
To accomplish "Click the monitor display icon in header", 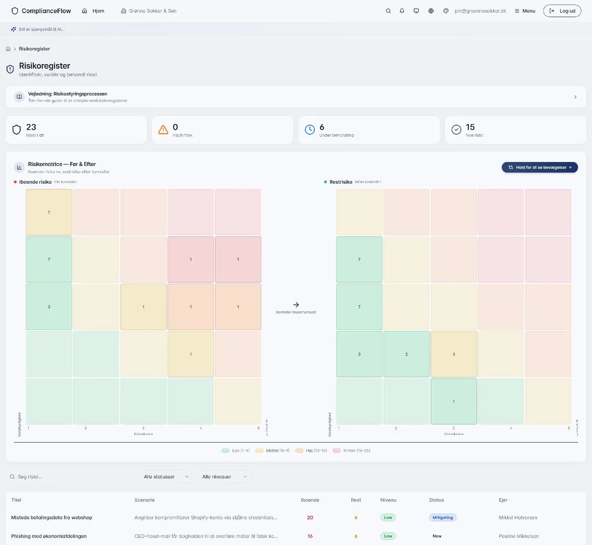I will tap(416, 11).
